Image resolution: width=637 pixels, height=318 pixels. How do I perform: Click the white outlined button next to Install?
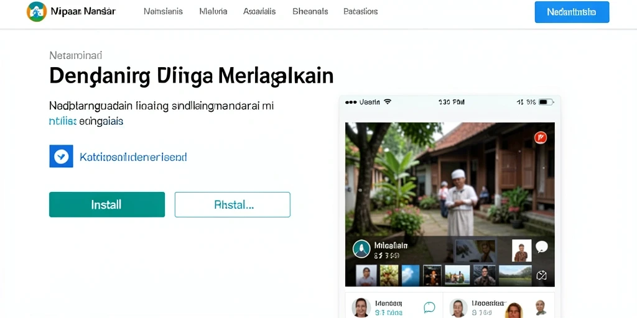click(x=233, y=204)
